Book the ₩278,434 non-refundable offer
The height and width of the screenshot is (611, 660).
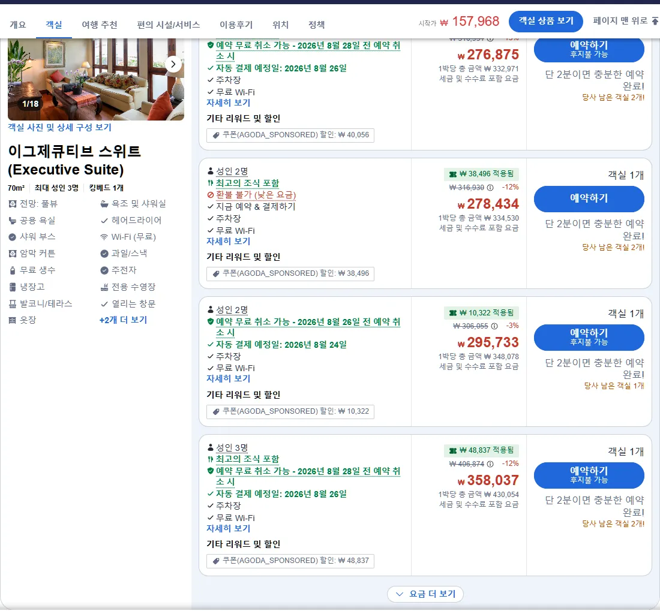coord(589,198)
